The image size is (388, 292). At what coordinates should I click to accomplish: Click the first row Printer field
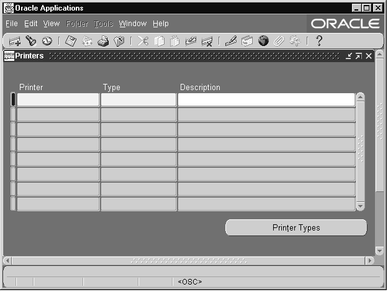point(58,99)
